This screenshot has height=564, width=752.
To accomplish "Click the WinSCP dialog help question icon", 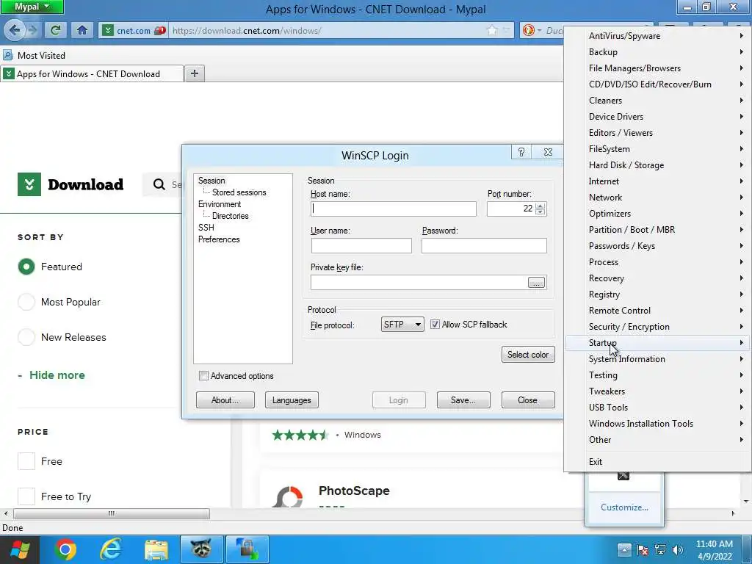I will (x=521, y=152).
